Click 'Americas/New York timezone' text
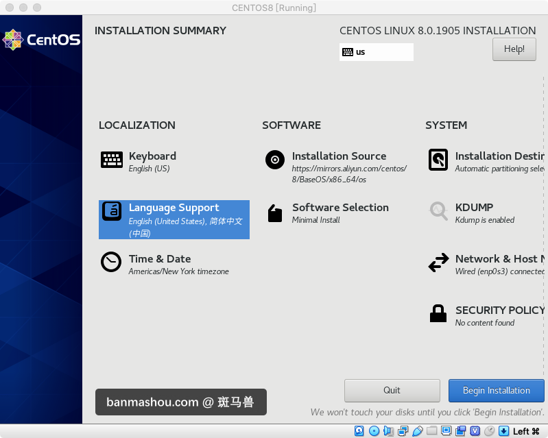The image size is (548, 438). (178, 271)
